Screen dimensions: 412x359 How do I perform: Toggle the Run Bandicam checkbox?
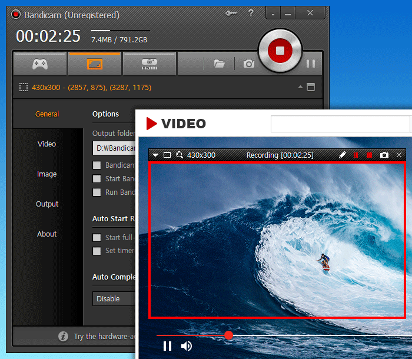point(97,192)
